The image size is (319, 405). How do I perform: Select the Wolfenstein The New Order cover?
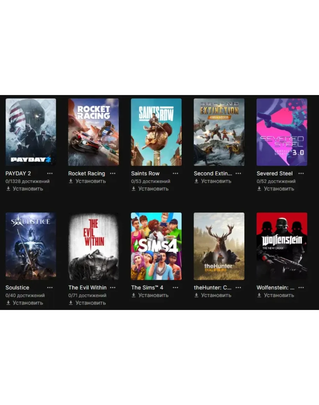282,246
